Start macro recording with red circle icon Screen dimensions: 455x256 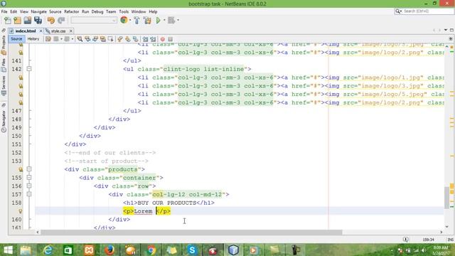(163, 39)
